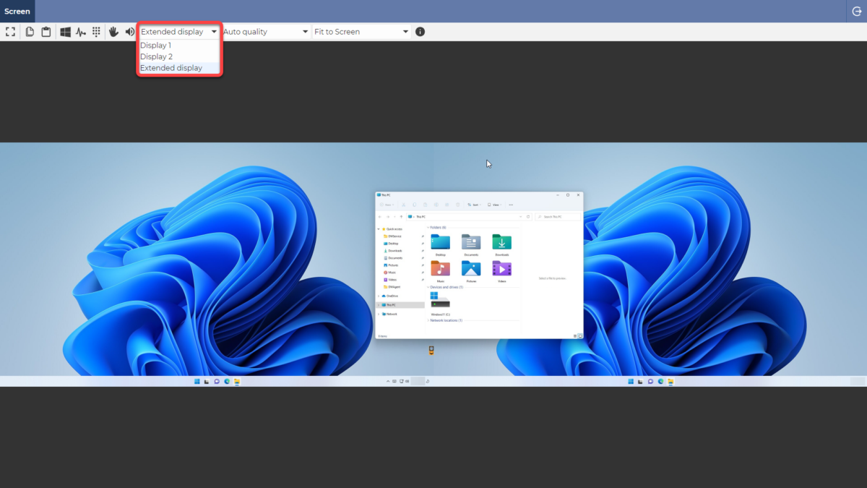Toggle remote audio with the speaker icon
This screenshot has width=867, height=488.
click(129, 32)
